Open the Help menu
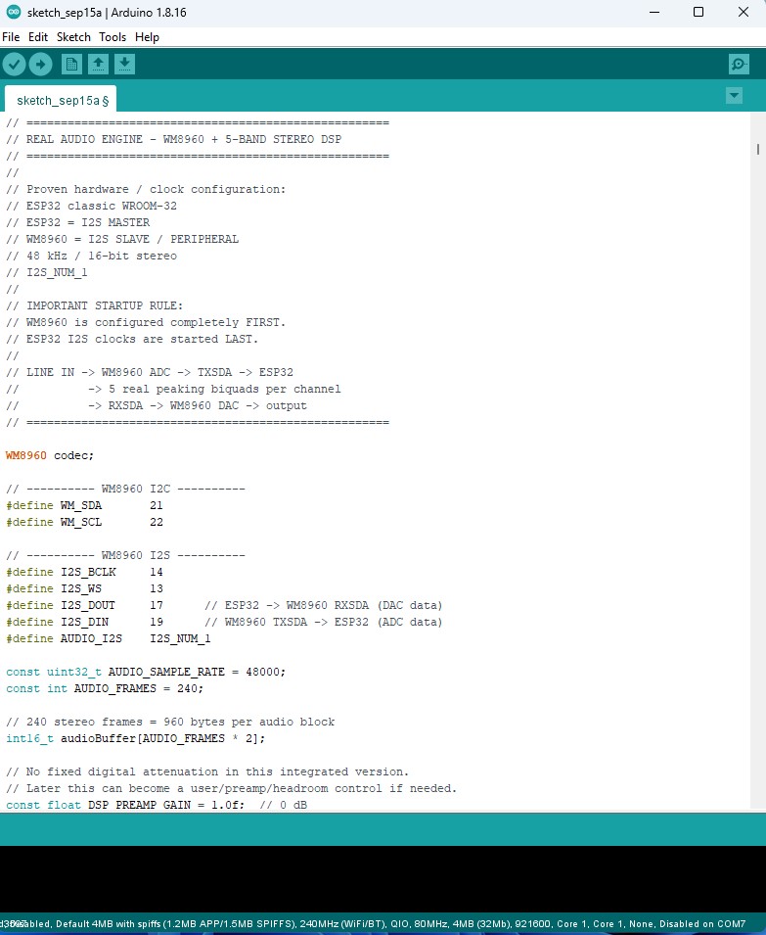This screenshot has height=935, width=766. (x=147, y=37)
